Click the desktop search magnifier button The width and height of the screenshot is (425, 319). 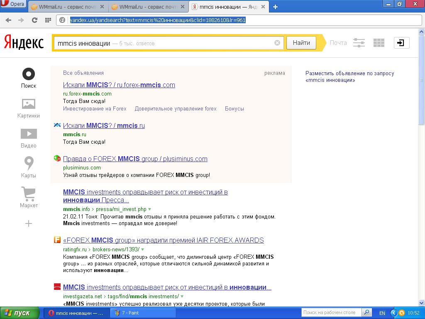[x=366, y=312]
